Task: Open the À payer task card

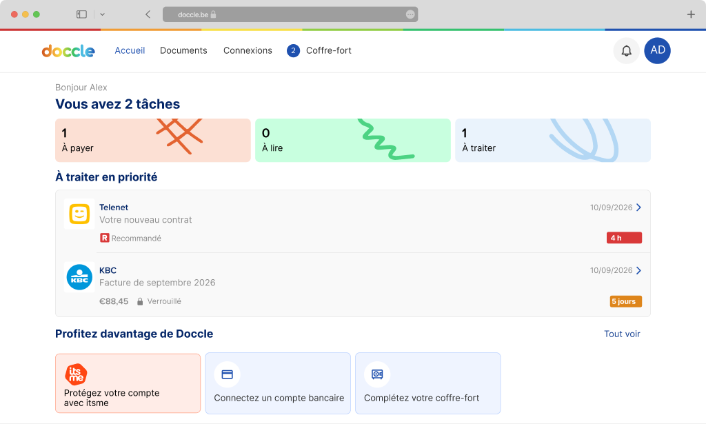Action: tap(152, 141)
